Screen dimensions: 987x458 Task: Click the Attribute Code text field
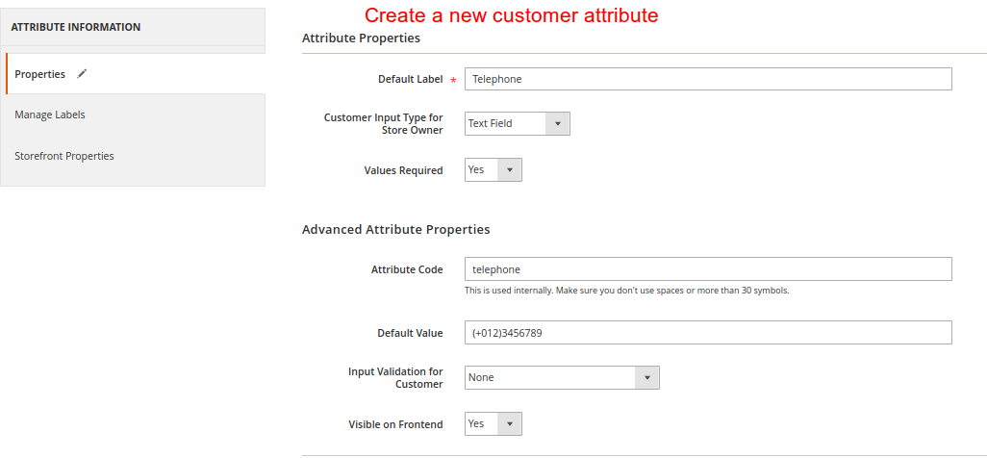click(707, 269)
